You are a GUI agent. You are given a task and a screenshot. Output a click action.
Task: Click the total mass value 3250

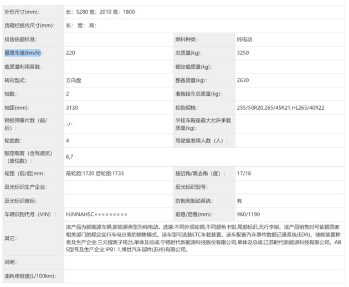(x=243, y=53)
